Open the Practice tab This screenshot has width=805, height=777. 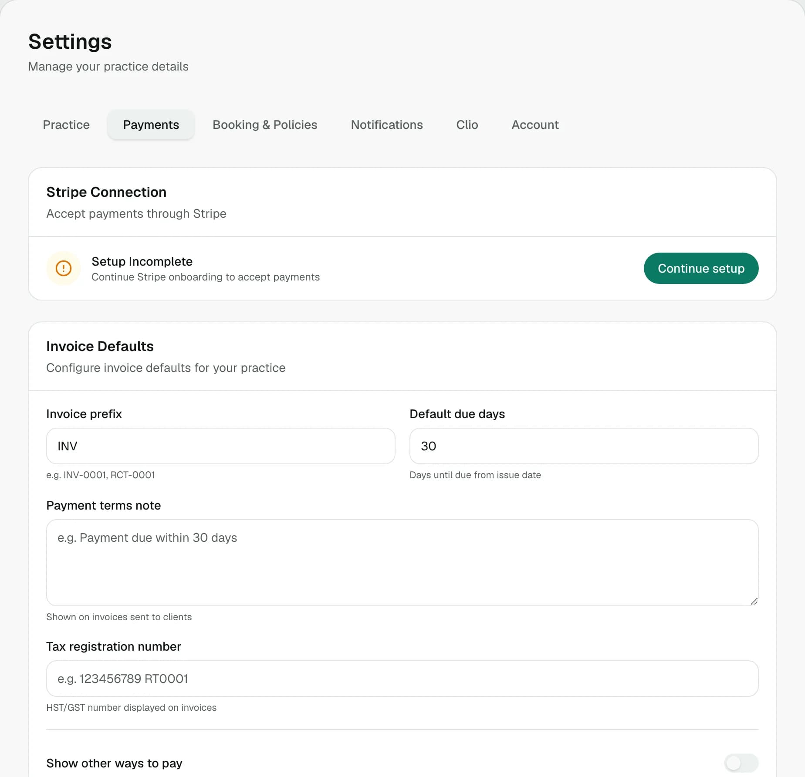pyautogui.click(x=66, y=125)
